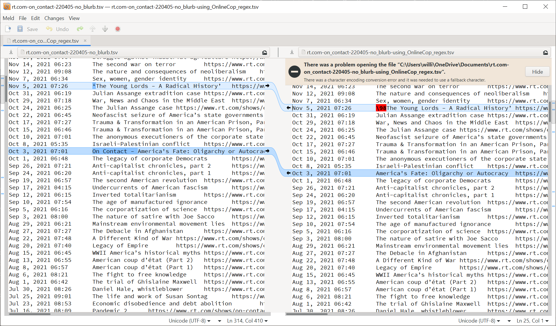Click left pane row 'Julian Assange extradition case'
556x326 pixels.
click(137, 93)
